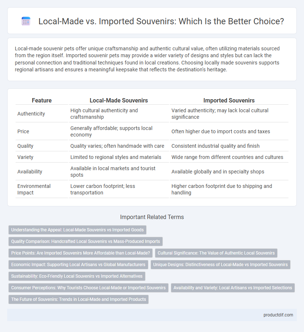Click the calendar grid icon beside the title
The height and width of the screenshot is (332, 304).
pyautogui.click(x=26, y=21)
